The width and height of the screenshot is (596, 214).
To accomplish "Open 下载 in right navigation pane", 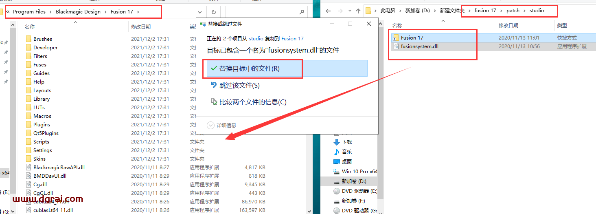I will (347, 142).
